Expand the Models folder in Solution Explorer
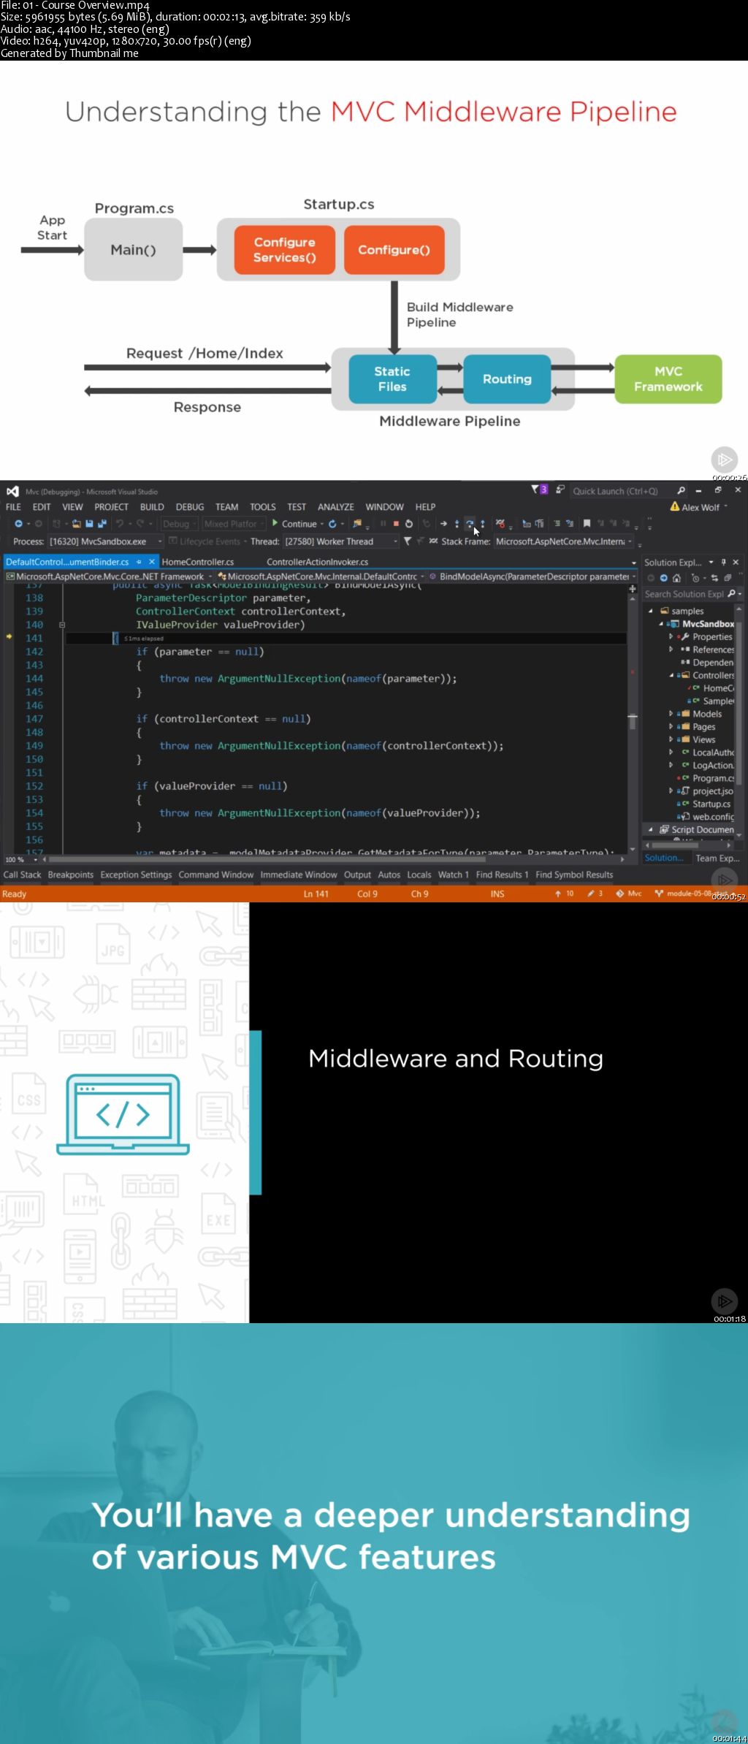This screenshot has height=1744, width=748. tap(671, 714)
